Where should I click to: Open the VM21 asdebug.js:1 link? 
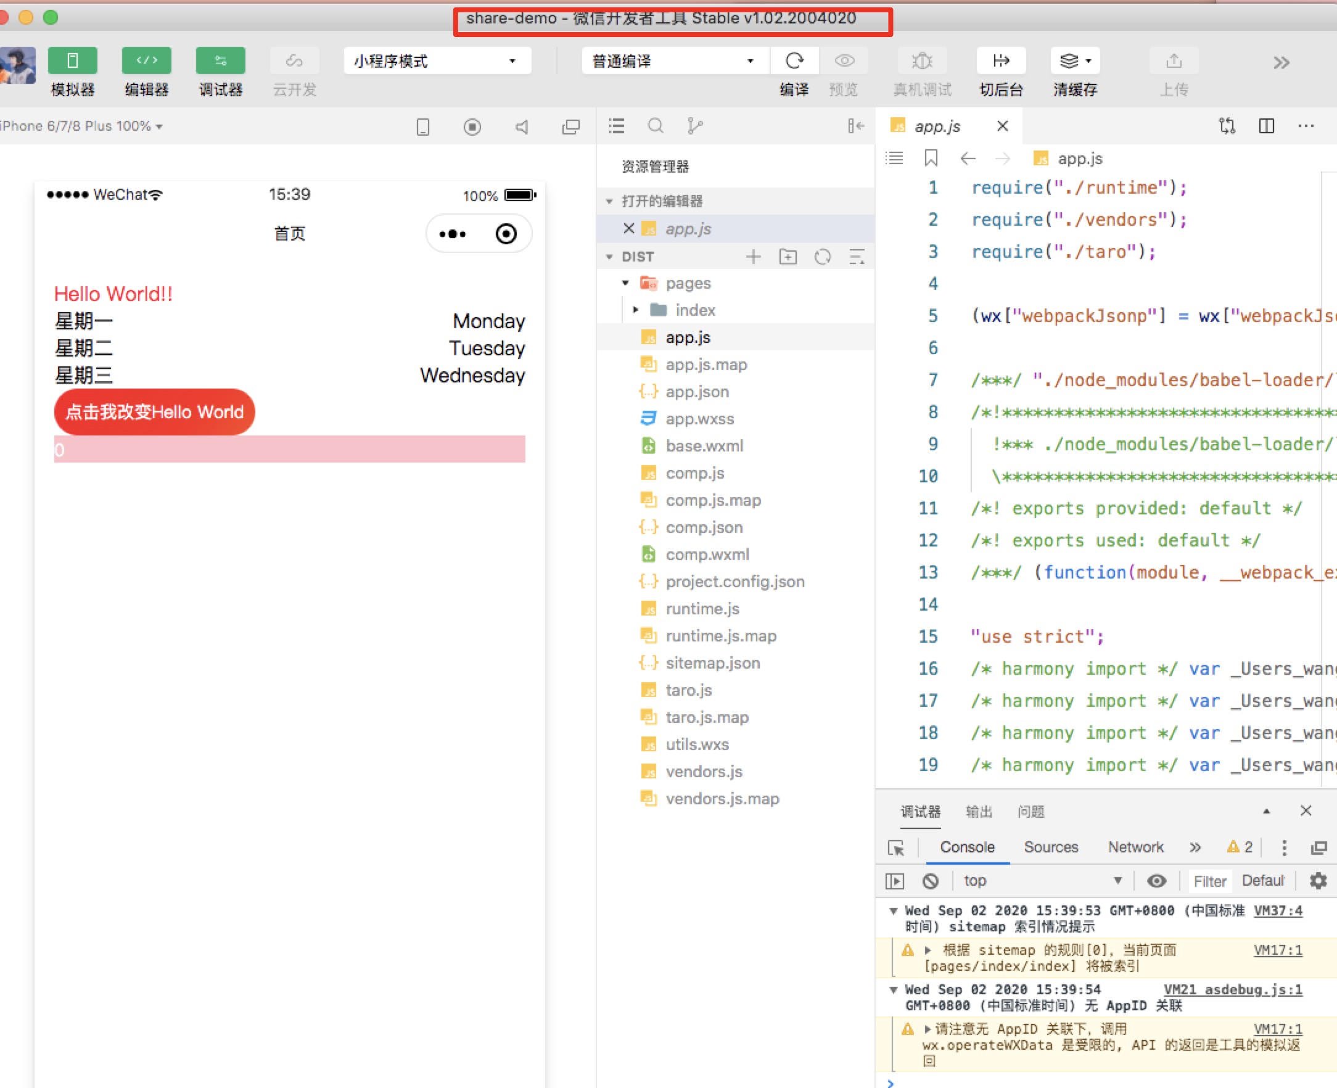point(1232,989)
